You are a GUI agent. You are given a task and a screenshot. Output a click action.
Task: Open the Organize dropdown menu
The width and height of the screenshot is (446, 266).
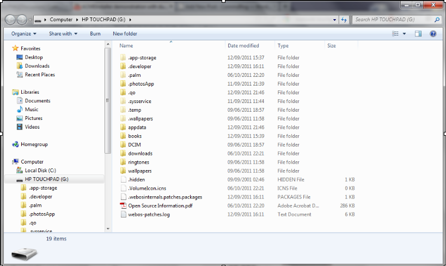24,34
